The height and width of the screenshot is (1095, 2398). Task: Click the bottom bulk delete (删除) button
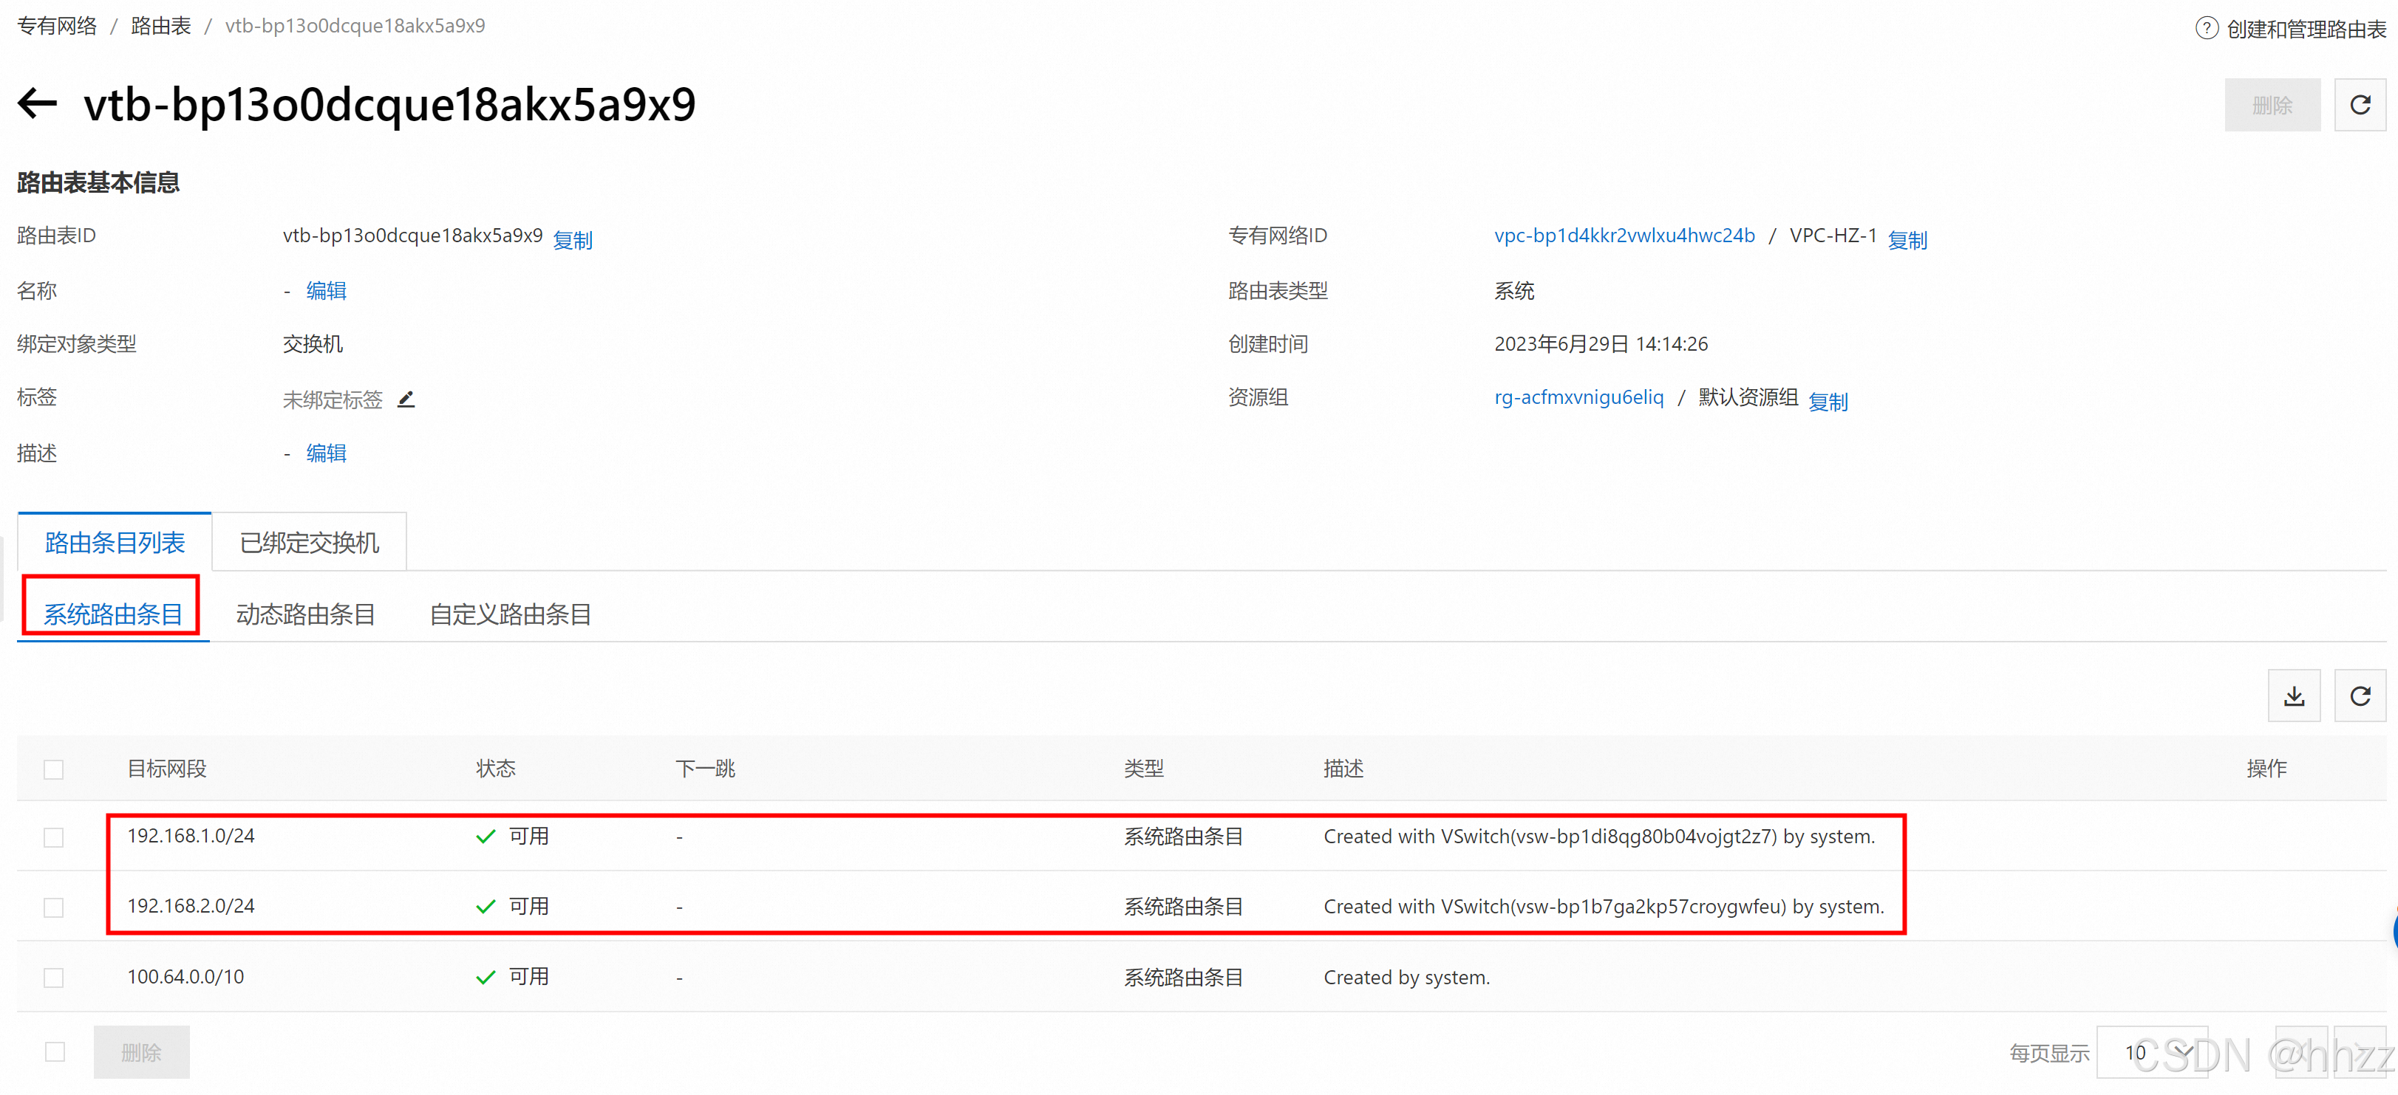141,1052
